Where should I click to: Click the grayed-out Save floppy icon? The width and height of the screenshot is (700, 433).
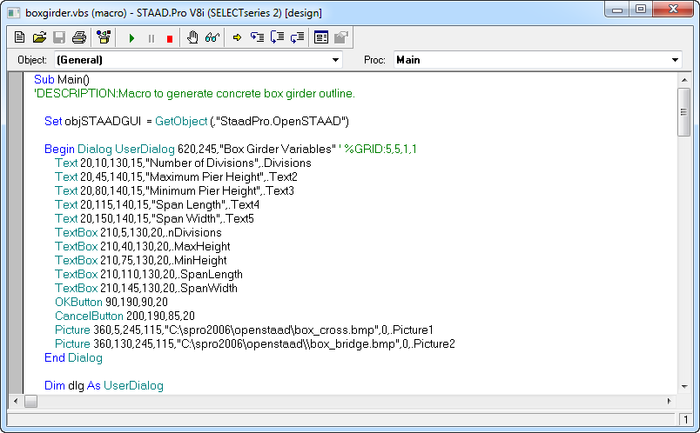click(x=59, y=37)
